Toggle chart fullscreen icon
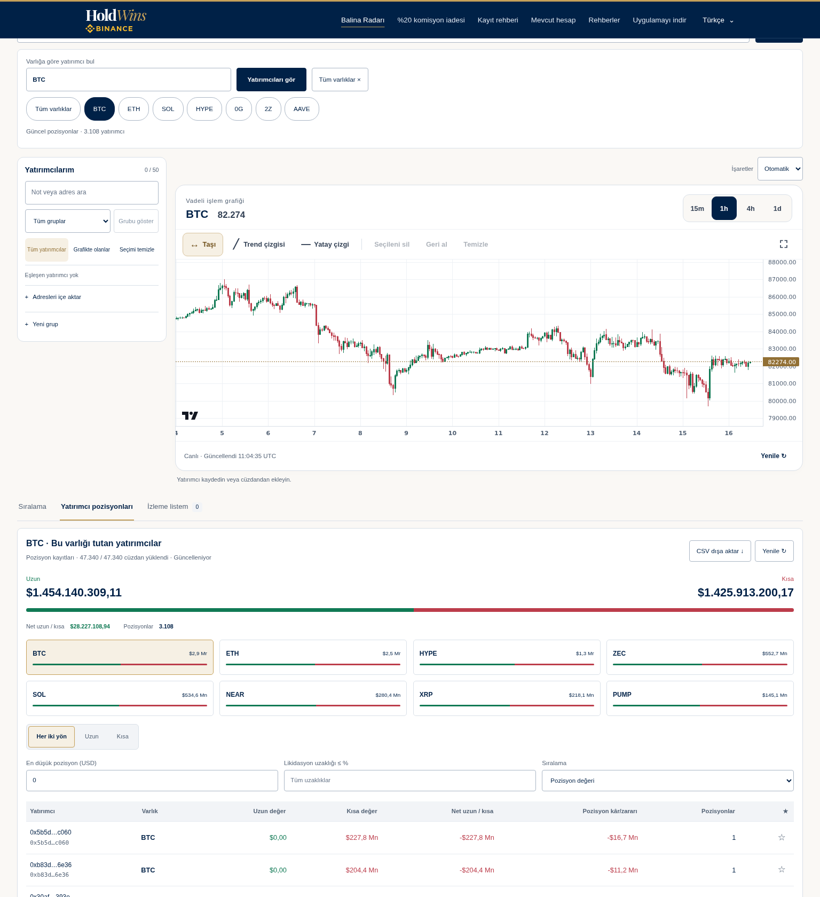This screenshot has height=897, width=820. pyautogui.click(x=784, y=244)
